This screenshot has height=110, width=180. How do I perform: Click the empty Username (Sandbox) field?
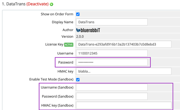[x=112, y=87]
